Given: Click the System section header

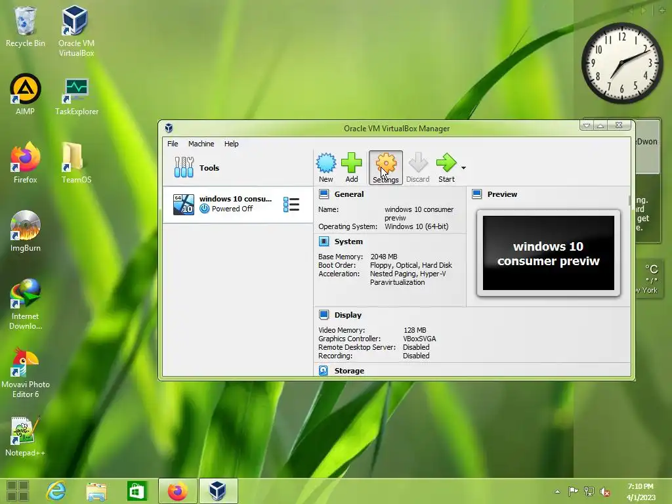Looking at the screenshot, I should point(348,241).
